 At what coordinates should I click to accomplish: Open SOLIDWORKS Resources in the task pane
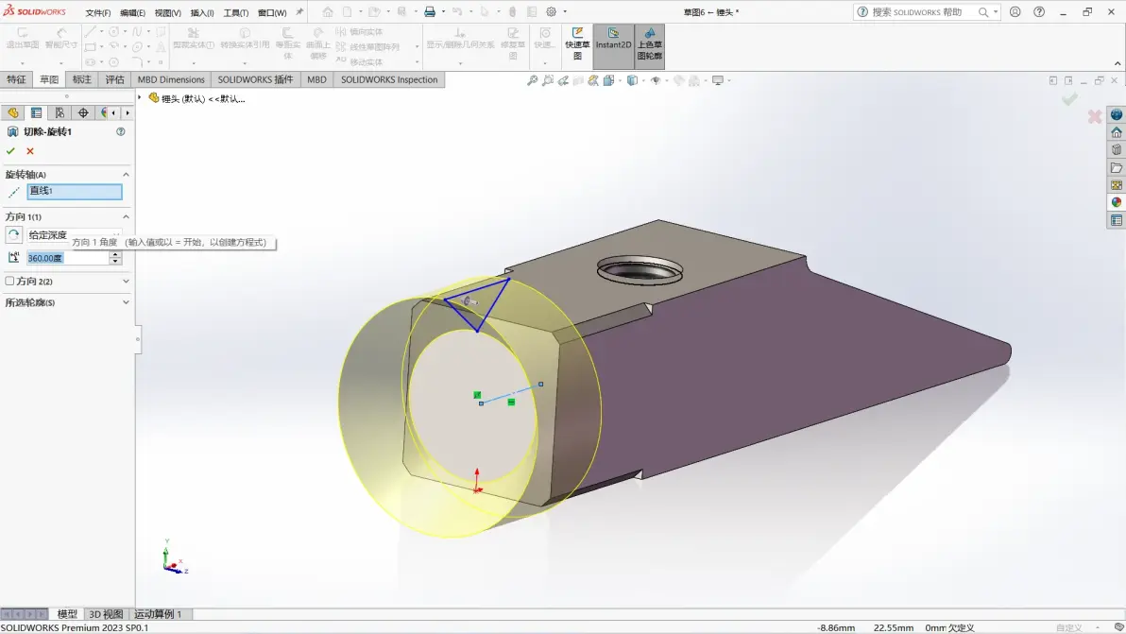point(1116,133)
